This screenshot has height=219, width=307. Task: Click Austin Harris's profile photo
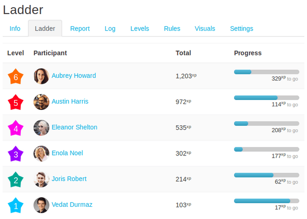point(41,102)
